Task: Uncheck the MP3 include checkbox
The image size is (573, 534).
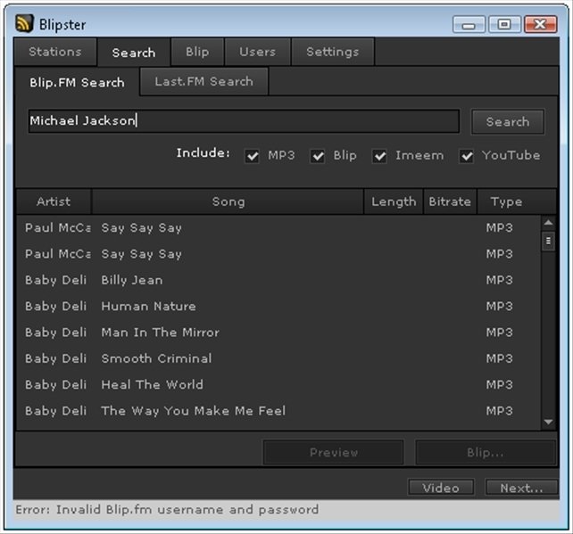Action: point(252,156)
